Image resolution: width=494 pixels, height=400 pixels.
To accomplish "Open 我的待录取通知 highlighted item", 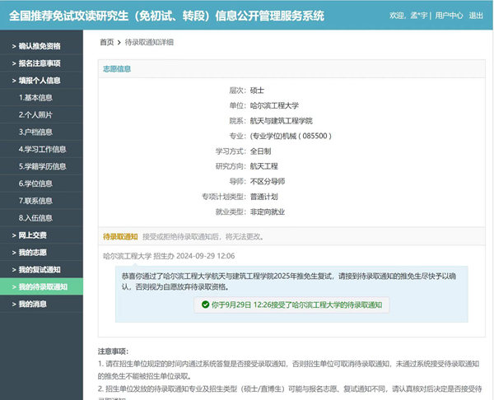I will [x=41, y=286].
